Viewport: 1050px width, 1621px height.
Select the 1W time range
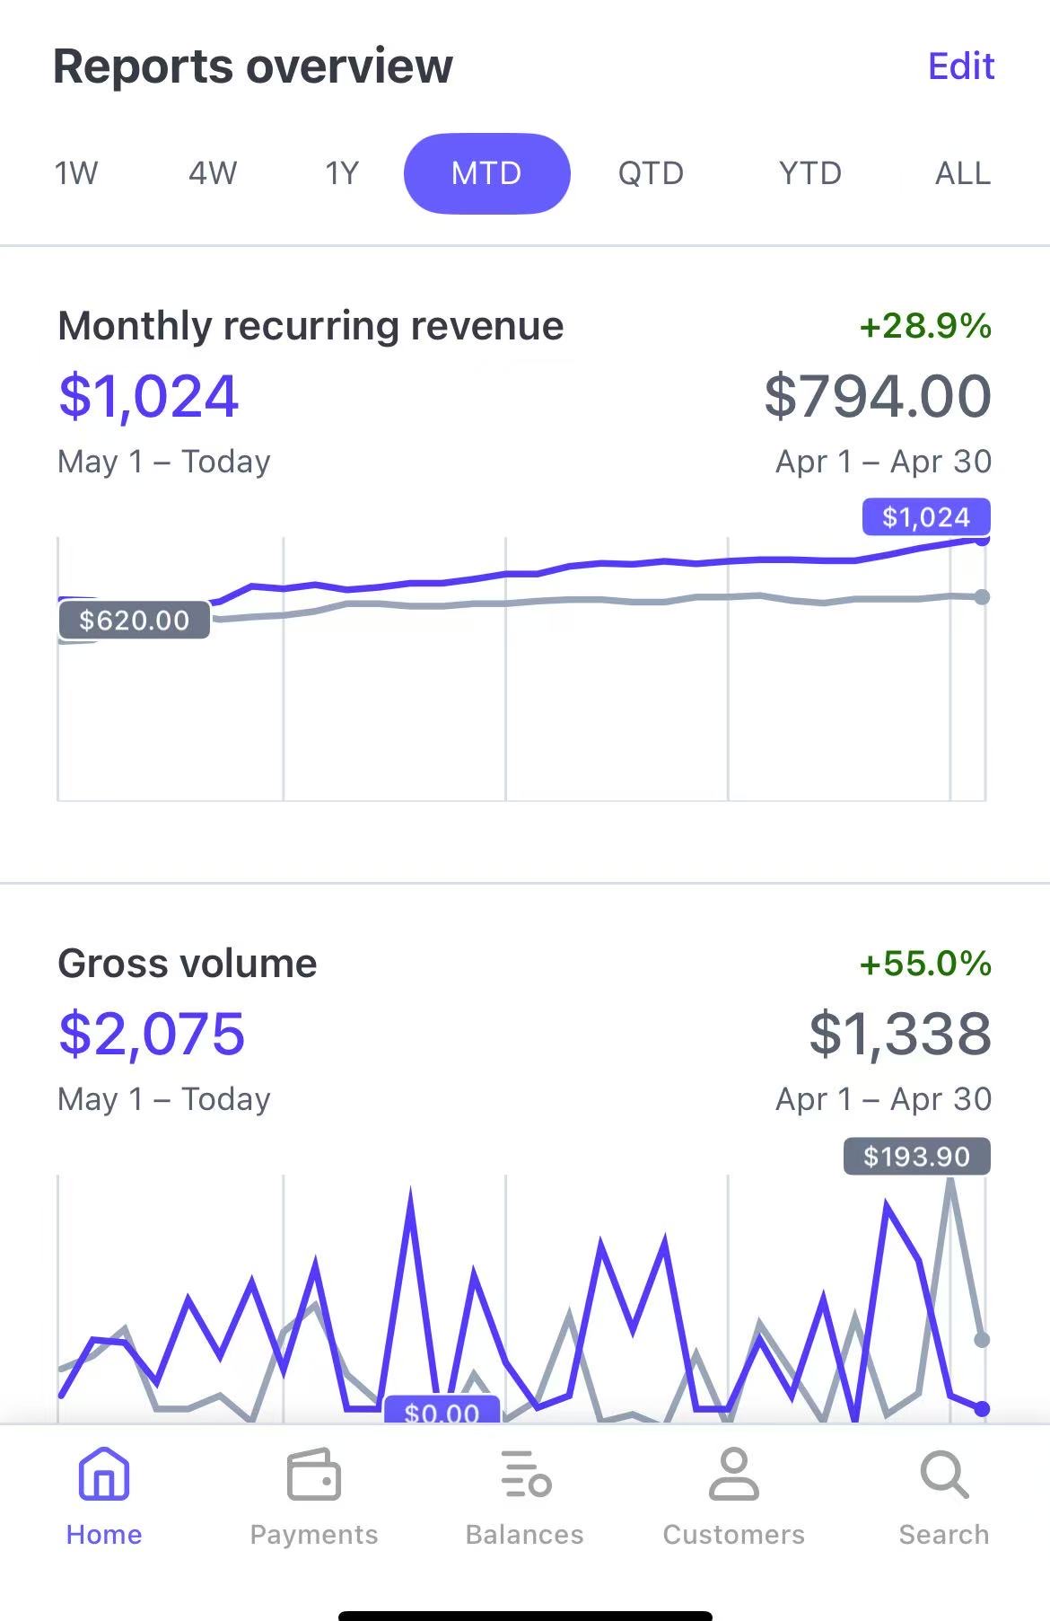[x=76, y=173]
